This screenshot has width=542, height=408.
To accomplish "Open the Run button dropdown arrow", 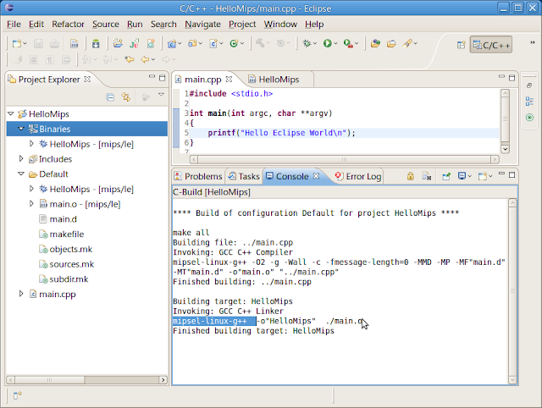I will (x=335, y=43).
